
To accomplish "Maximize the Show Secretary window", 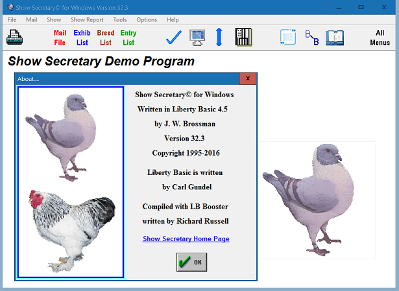I will 361,7.
